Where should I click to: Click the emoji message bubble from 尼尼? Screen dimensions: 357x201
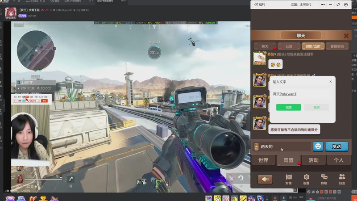(x=275, y=65)
